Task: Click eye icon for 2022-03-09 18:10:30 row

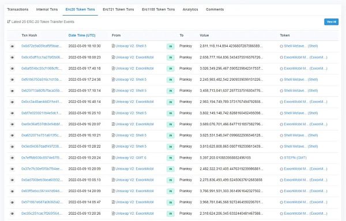Action: coord(12,46)
